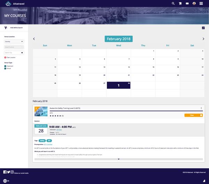Click the Altatravel logo icon
The width and height of the screenshot is (209, 184).
click(x=8, y=3)
